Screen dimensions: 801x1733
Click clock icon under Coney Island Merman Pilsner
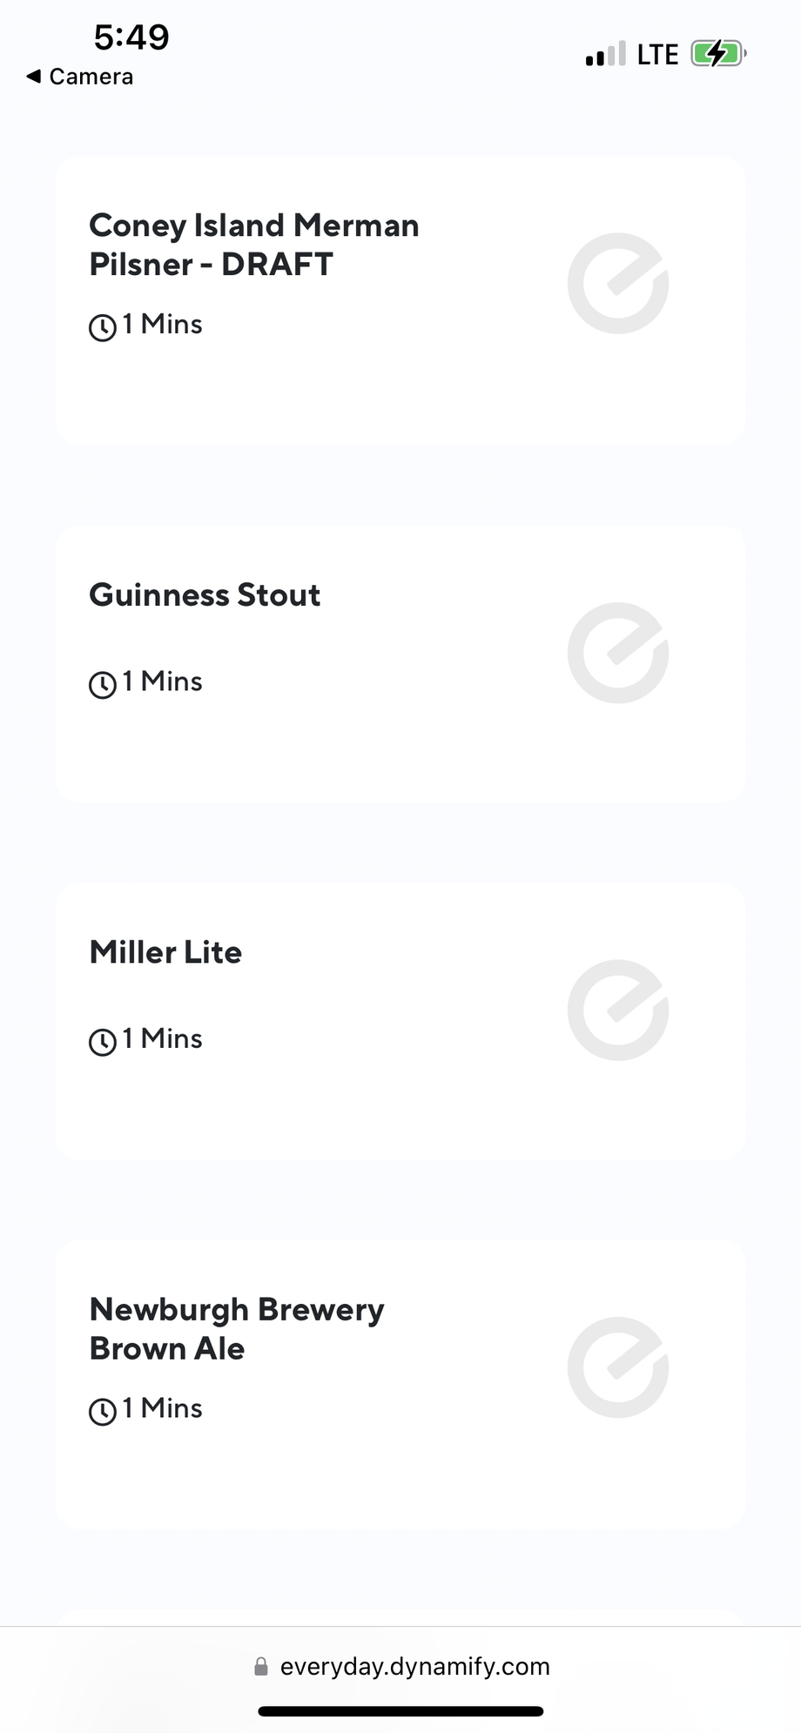(x=103, y=327)
